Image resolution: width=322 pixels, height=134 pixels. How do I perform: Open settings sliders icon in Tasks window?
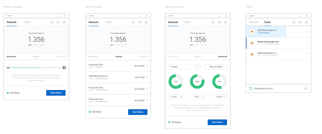(x=307, y=22)
